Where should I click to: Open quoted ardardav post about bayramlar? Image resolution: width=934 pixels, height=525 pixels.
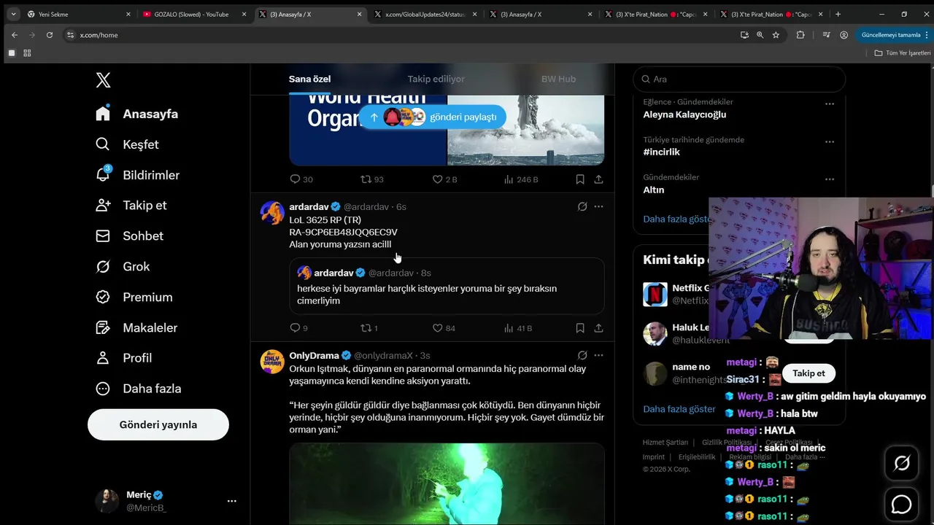pyautogui.click(x=447, y=286)
